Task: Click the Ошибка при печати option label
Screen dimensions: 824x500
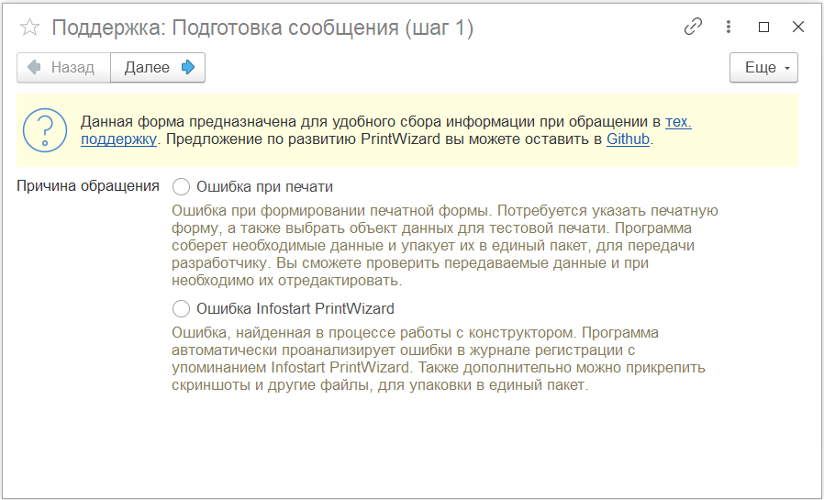Action: (x=264, y=186)
